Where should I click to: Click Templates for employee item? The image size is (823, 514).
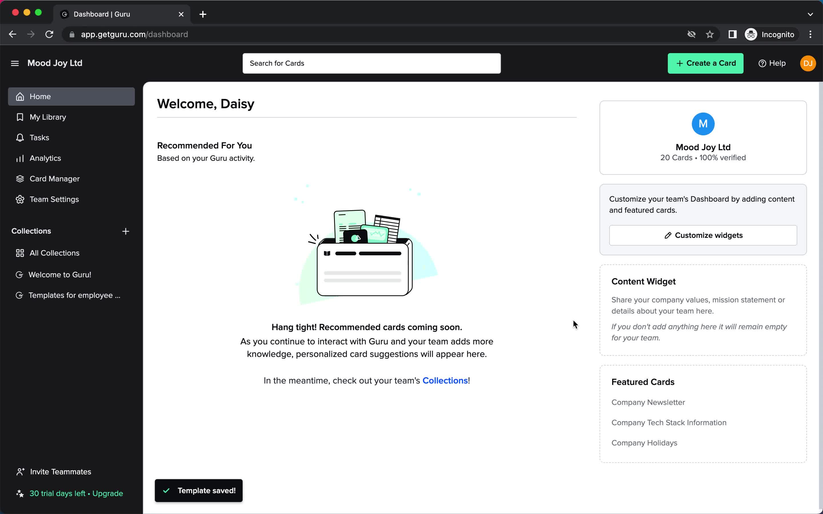[x=75, y=295]
